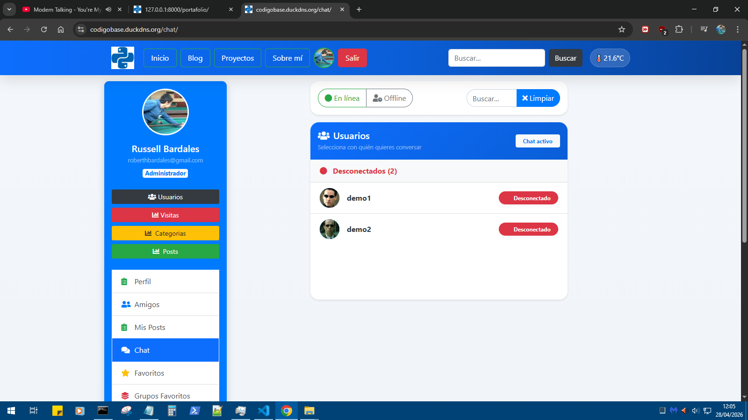Screen dimensions: 748x420
Task: Click the navbar Buscar... search field
Action: click(x=496, y=58)
